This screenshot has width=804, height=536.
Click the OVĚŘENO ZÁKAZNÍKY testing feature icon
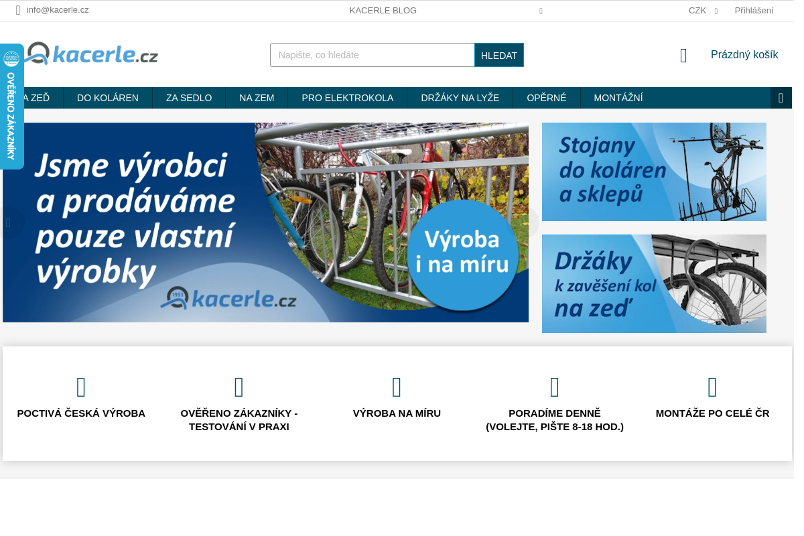pyautogui.click(x=239, y=387)
